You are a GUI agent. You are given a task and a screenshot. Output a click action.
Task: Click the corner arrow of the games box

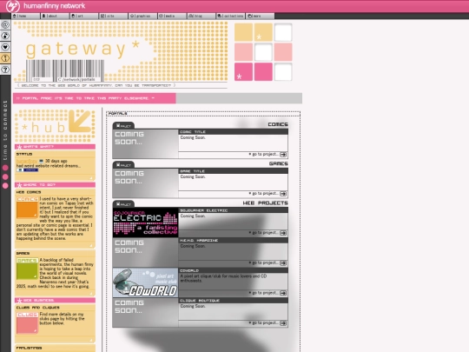[91, 294]
